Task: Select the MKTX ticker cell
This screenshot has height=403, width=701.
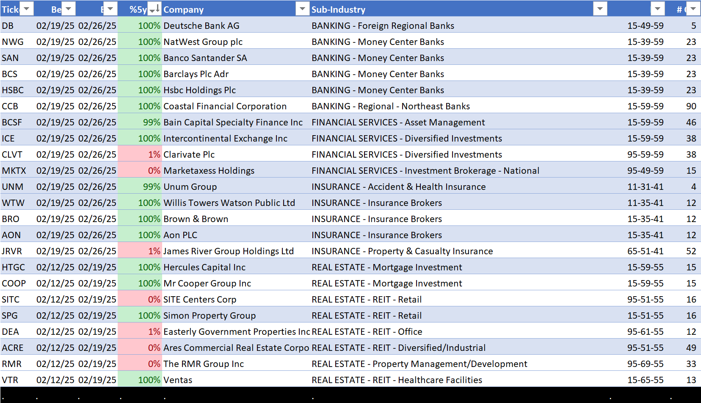Action: click(x=17, y=170)
